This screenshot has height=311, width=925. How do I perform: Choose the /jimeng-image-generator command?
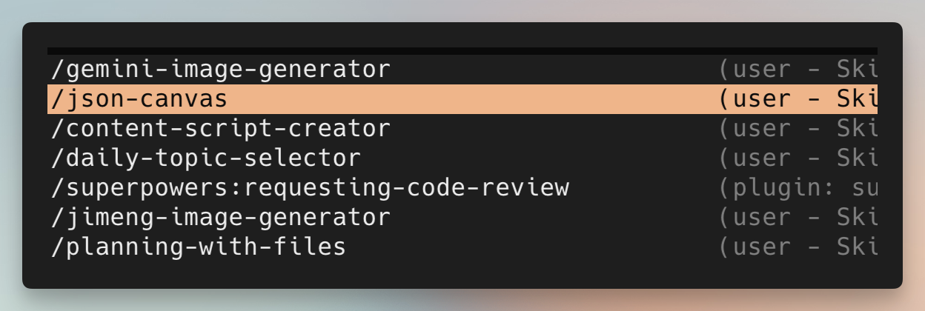tap(220, 218)
